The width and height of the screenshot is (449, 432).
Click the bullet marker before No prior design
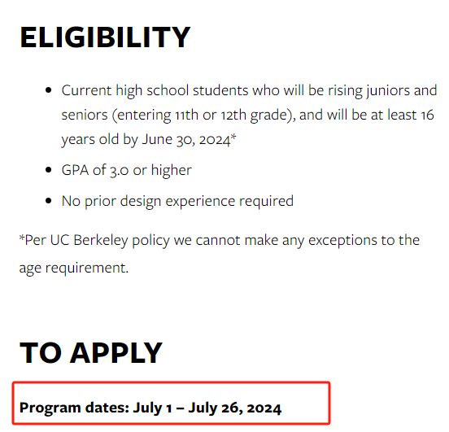pyautogui.click(x=49, y=200)
